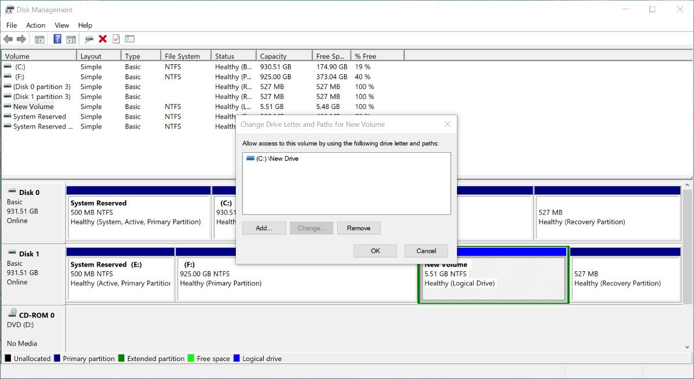The height and width of the screenshot is (379, 694).
Task: Click the bright green Free space legend swatch
Action: point(191,359)
